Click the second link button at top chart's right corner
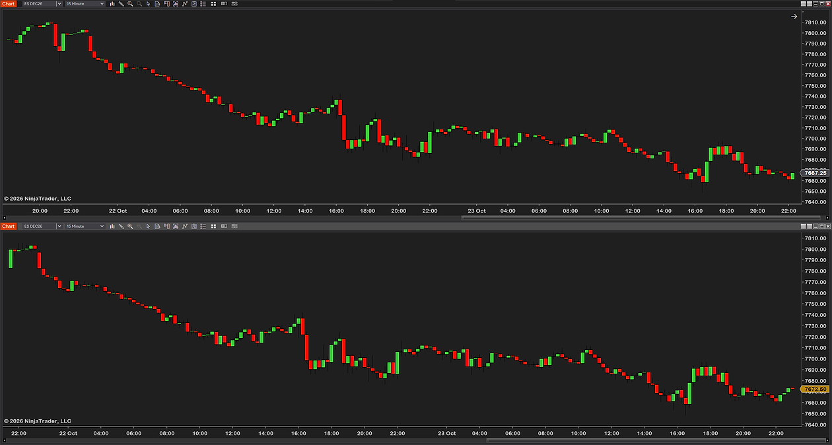 (x=810, y=4)
